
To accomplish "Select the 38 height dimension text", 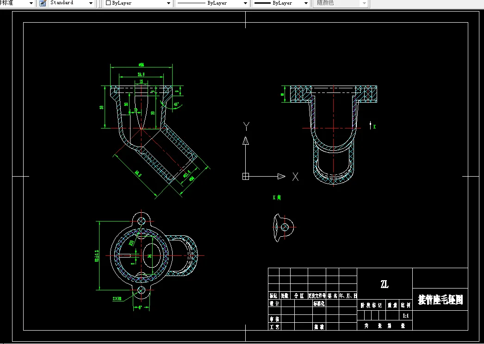I will tap(101, 107).
